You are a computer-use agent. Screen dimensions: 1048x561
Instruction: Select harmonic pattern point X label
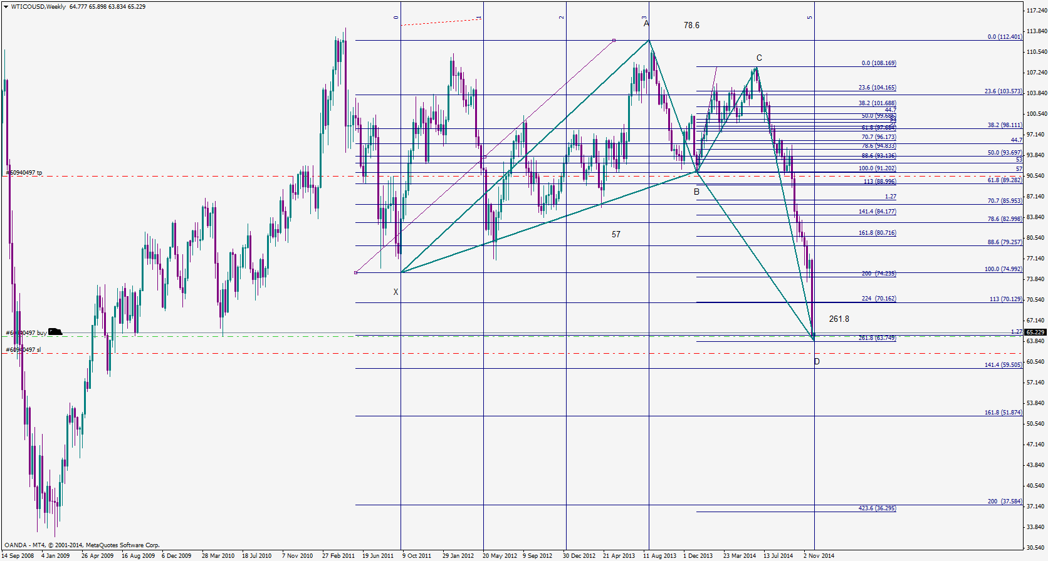[x=396, y=292]
